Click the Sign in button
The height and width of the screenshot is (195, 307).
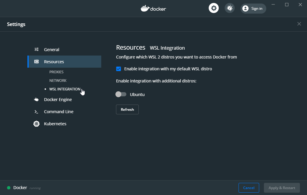pyautogui.click(x=253, y=9)
